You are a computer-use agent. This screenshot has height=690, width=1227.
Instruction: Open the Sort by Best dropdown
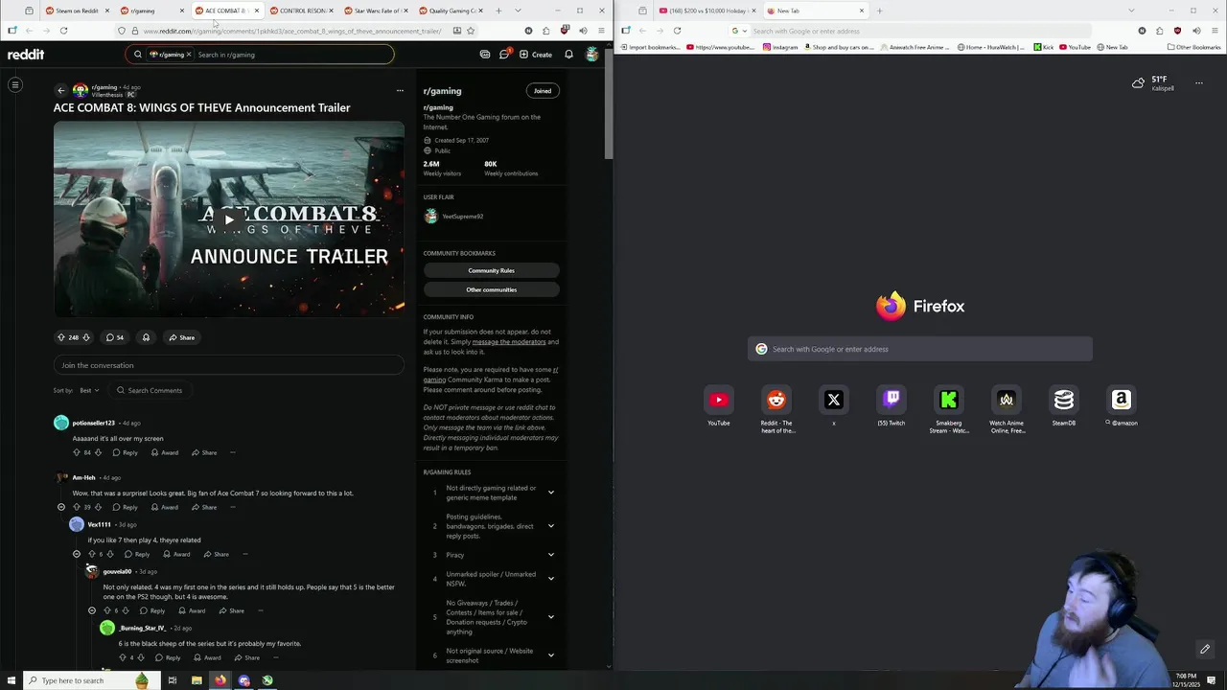(89, 390)
